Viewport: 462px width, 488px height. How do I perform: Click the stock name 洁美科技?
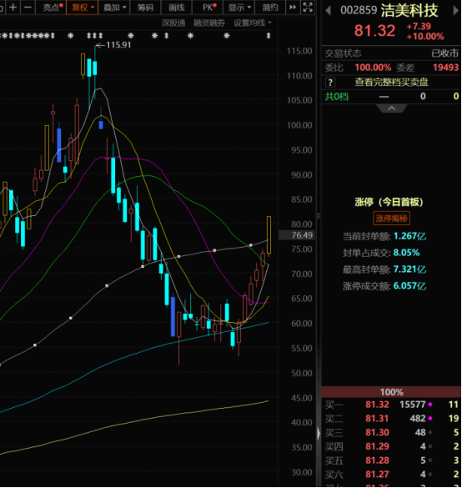(409, 11)
